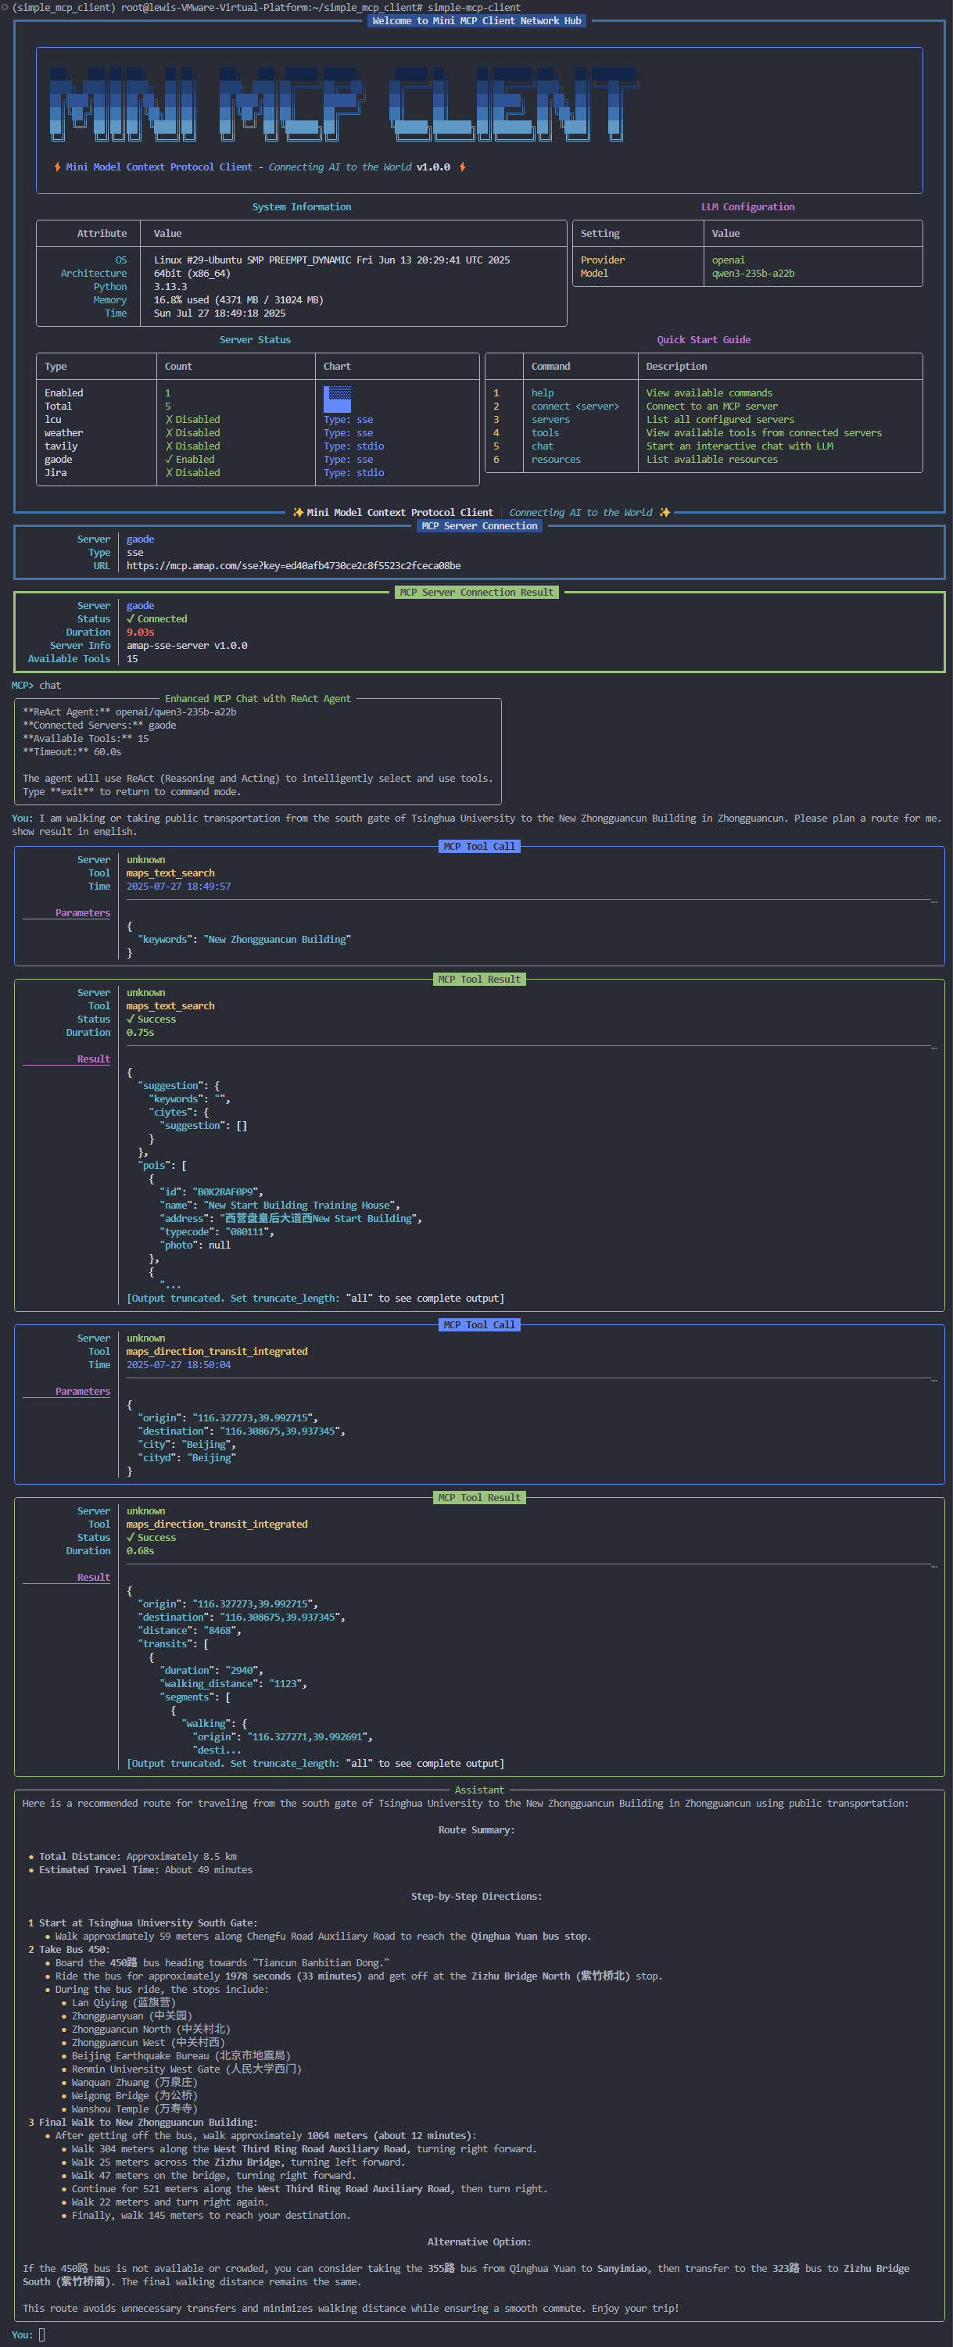Select the "servers" command in the Quick Start Guide

[551, 419]
